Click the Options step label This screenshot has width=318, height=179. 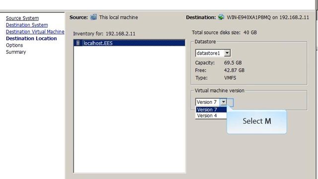pos(14,45)
